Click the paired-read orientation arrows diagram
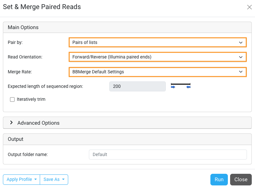 point(181,86)
